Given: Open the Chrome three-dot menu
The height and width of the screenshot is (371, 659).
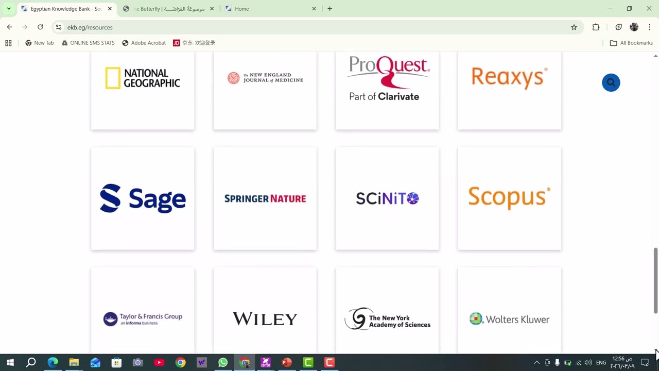Looking at the screenshot, I should 650,27.
